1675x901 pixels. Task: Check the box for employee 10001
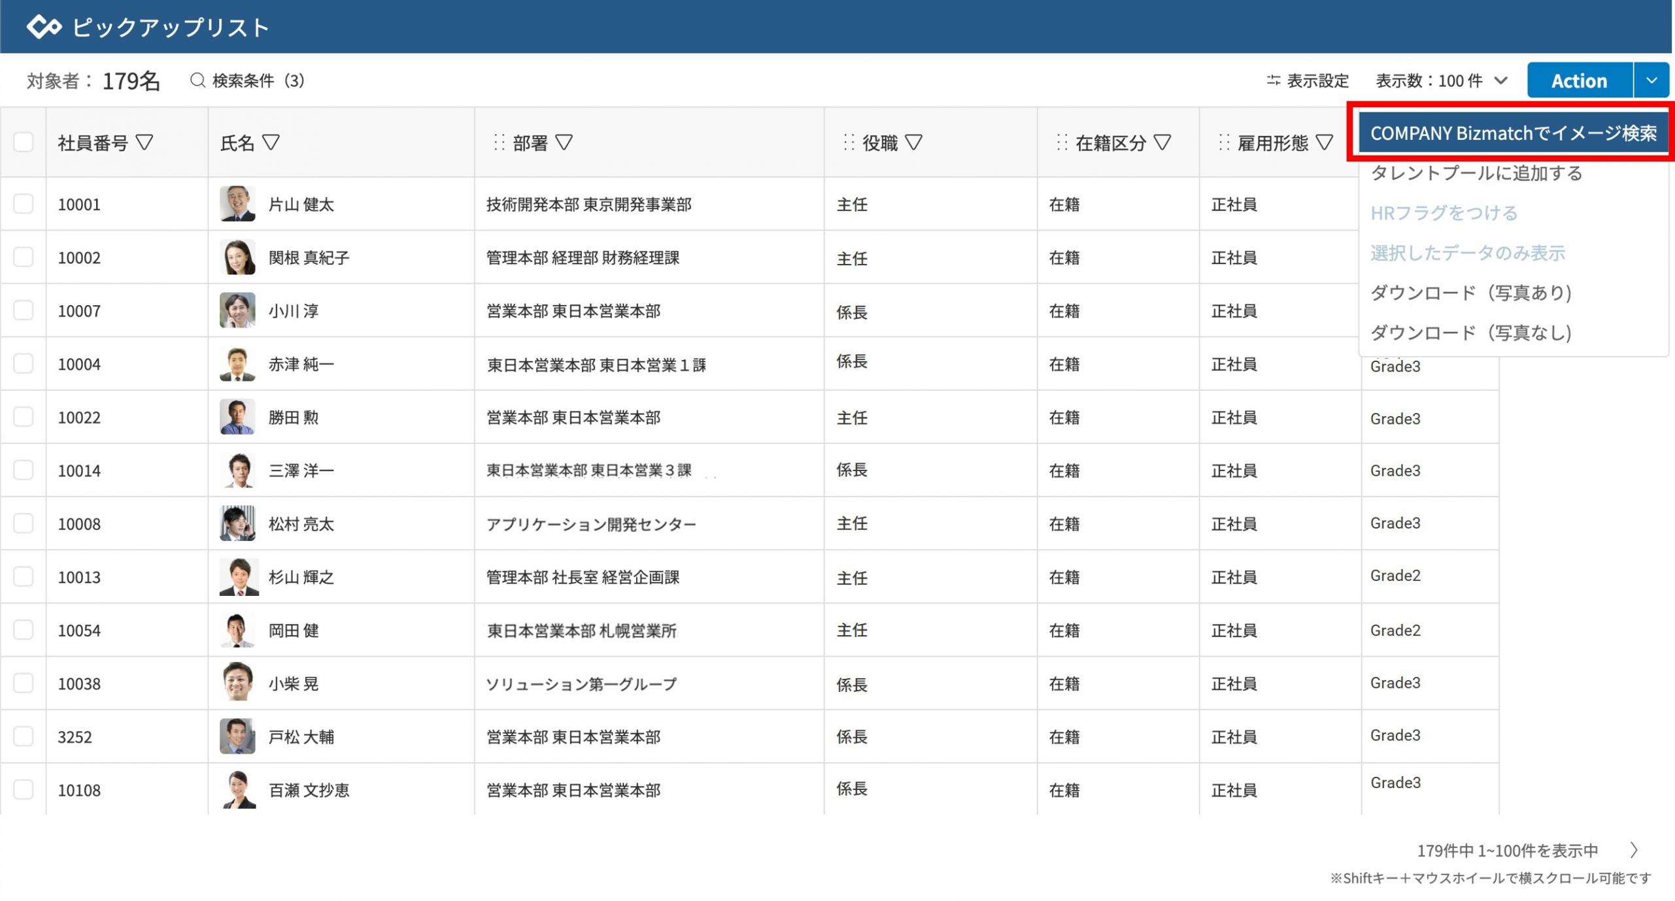[x=23, y=204]
